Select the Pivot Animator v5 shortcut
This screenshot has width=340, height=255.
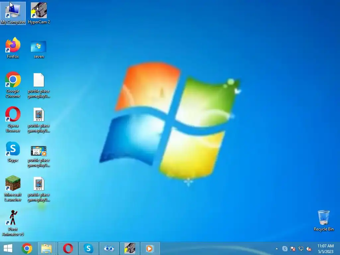coord(13,223)
